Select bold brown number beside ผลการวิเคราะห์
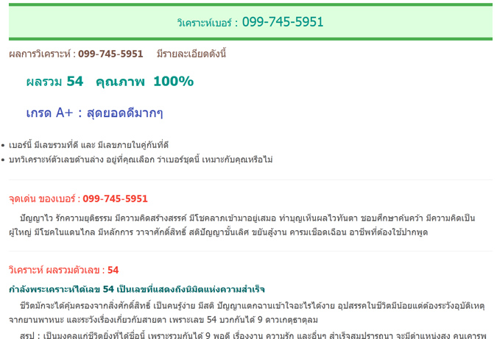Image resolution: width=497 pixels, height=339 pixels. pyautogui.click(x=110, y=54)
